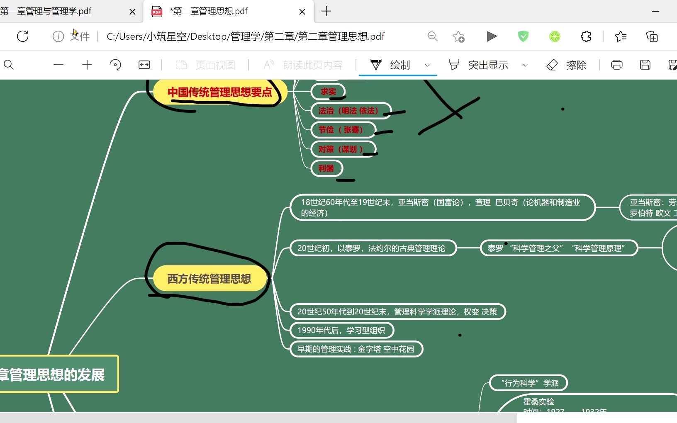
Task: Save the PDF with the floppy disk icon
Action: coord(645,65)
